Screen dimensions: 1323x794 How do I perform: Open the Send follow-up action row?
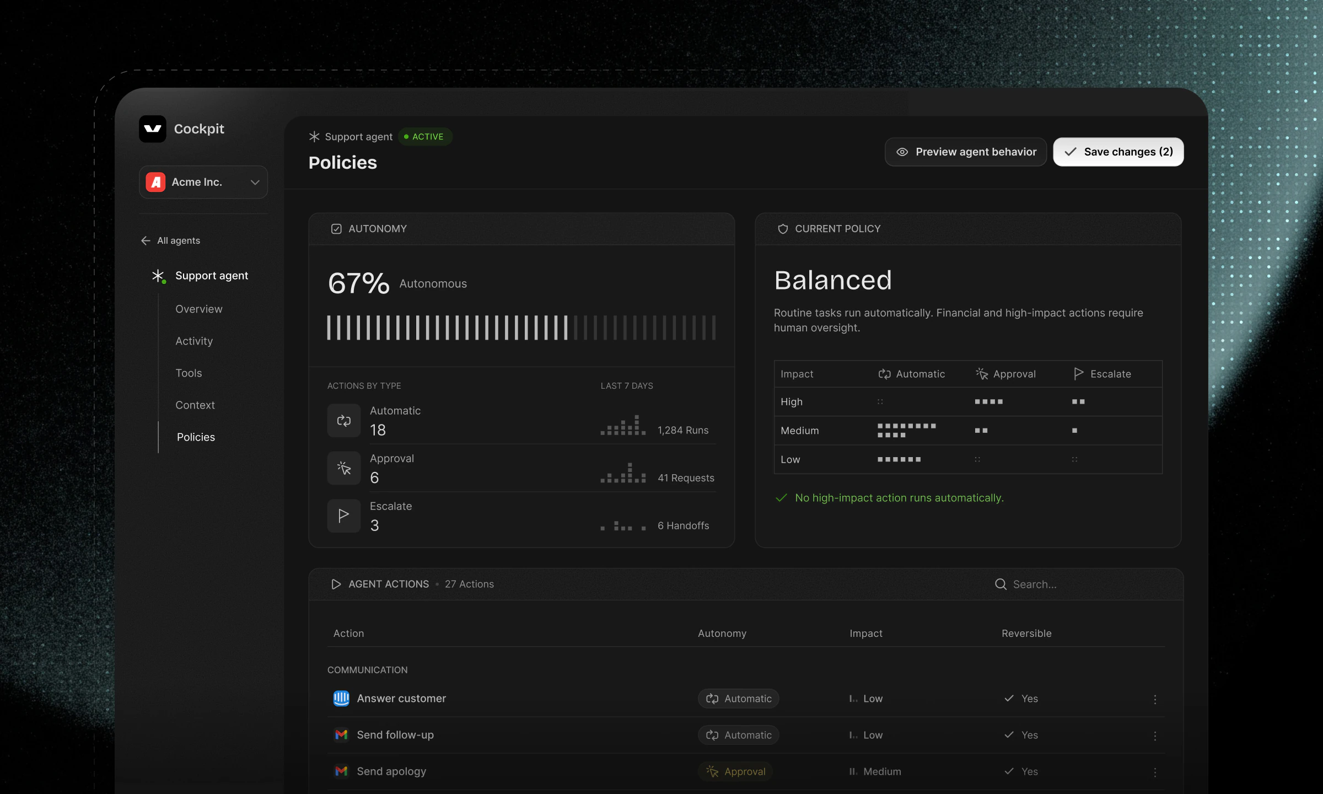click(x=746, y=735)
